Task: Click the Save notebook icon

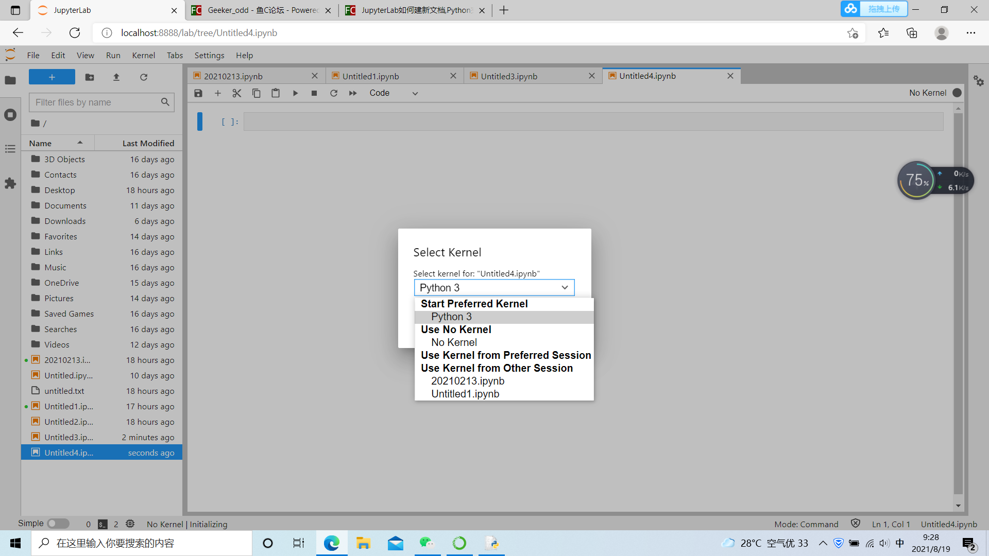Action: (x=198, y=93)
